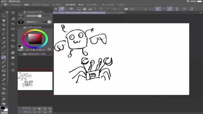
Task: Select the Lasso selection tool
Action: [3, 34]
